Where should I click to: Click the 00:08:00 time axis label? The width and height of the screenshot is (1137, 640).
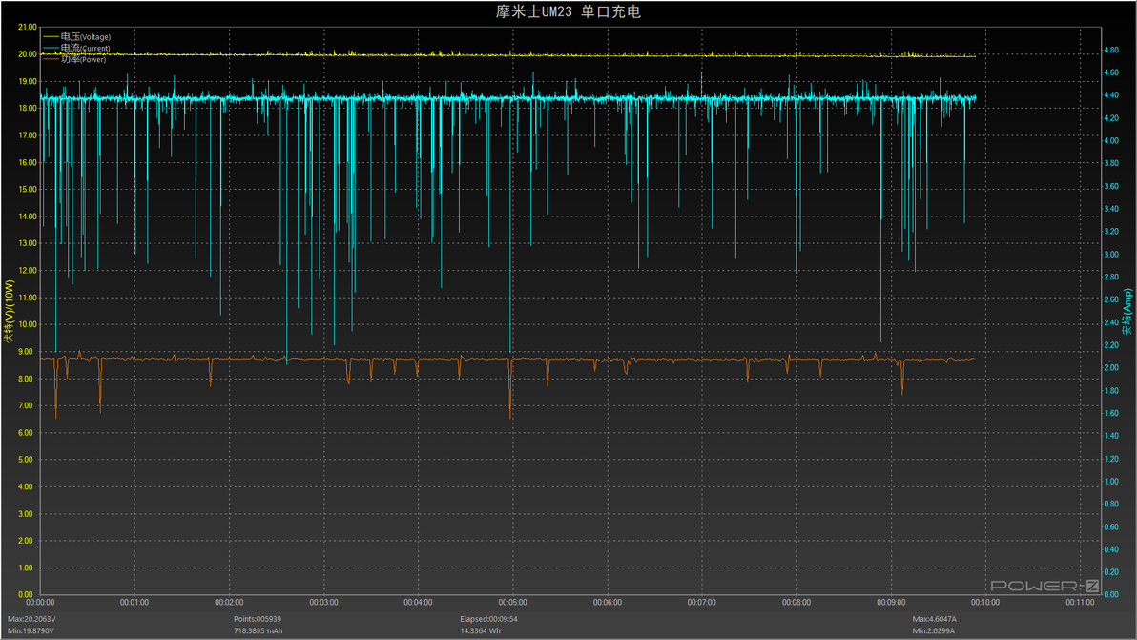tap(796, 602)
